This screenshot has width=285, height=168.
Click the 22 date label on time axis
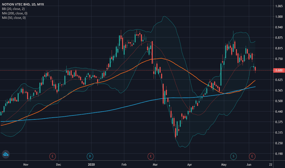pyautogui.click(x=271, y=165)
